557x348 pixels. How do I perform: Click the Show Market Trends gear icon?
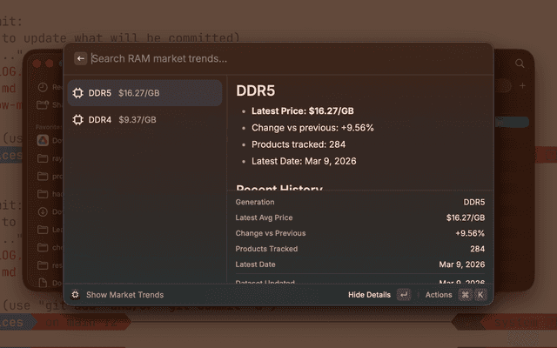point(75,295)
